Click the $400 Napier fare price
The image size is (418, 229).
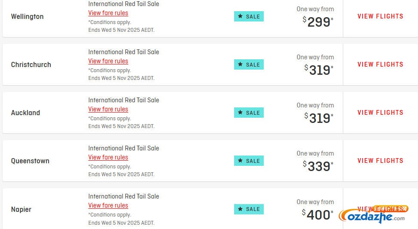pos(318,214)
